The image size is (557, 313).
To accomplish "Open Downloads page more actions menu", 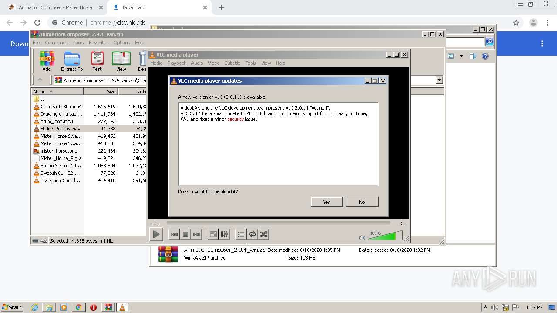I will (542, 43).
